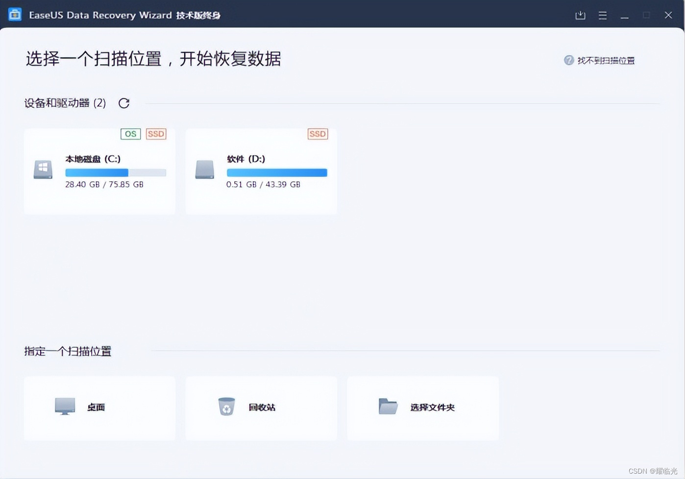The image size is (685, 479).
Task: Open the hamburger menu in the title bar
Action: point(602,15)
